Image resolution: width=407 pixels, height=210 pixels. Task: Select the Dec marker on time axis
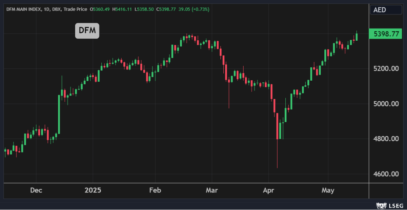point(36,191)
